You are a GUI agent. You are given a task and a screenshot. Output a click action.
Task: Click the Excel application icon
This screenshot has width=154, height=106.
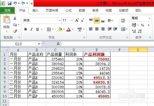3,3
